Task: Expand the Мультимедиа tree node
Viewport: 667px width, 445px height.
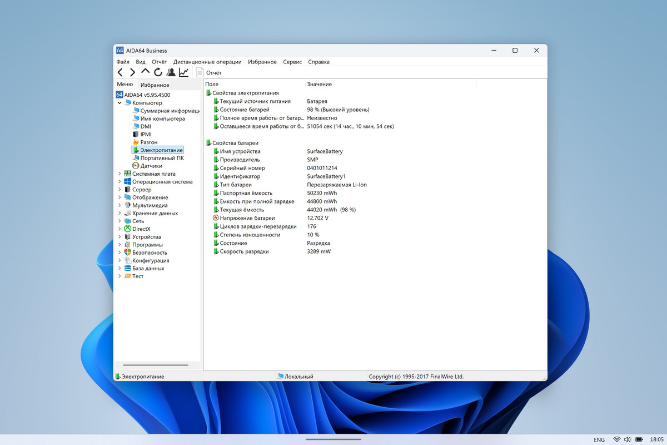Action: point(120,205)
